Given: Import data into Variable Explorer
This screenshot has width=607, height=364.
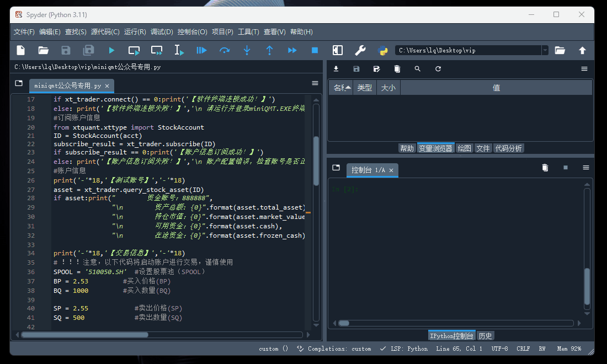Looking at the screenshot, I should [x=336, y=69].
